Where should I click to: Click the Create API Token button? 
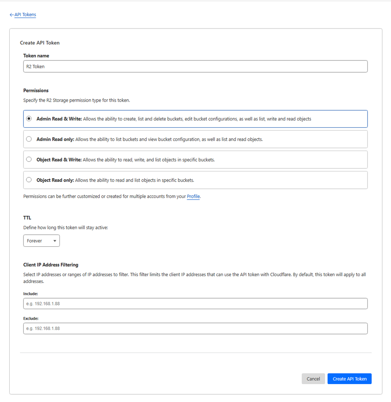point(349,379)
